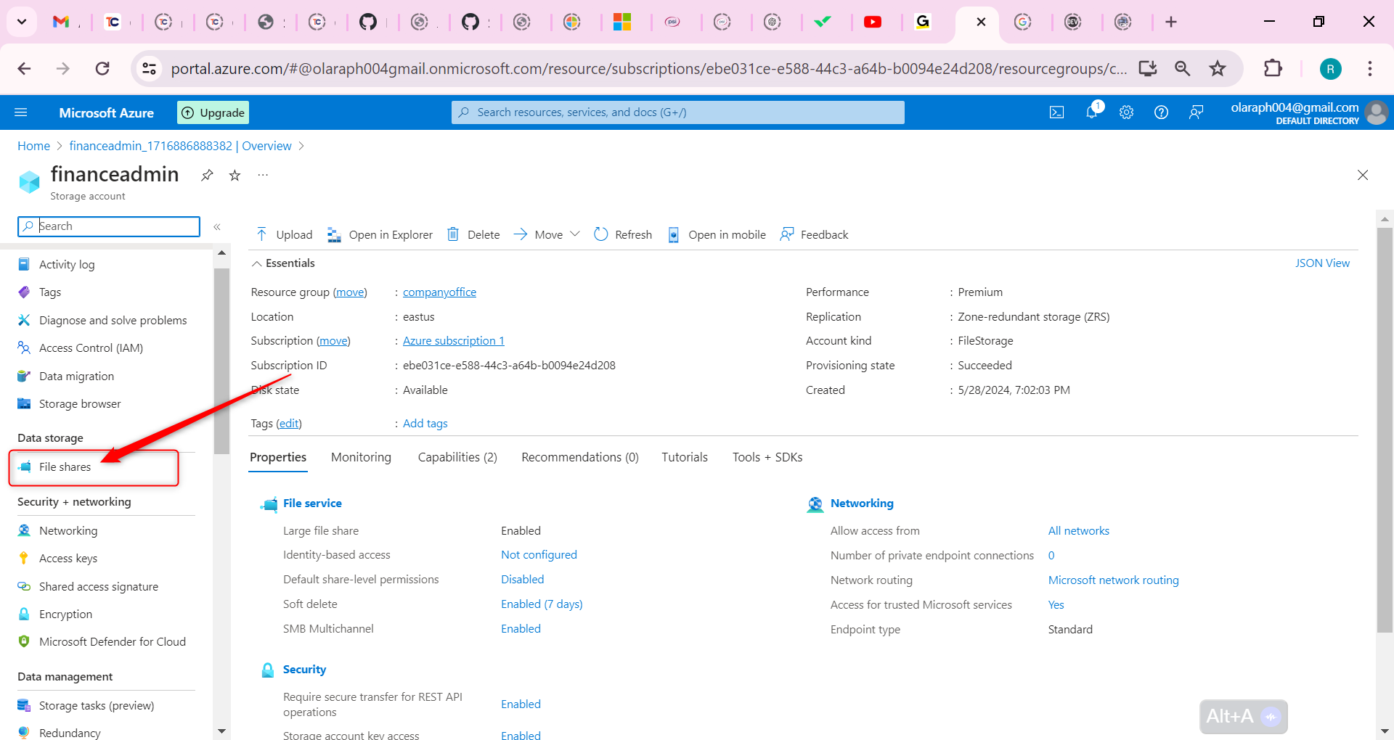Click Open in Explorer

pos(380,234)
